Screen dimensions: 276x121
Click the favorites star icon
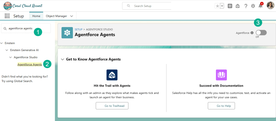pos(217,6)
